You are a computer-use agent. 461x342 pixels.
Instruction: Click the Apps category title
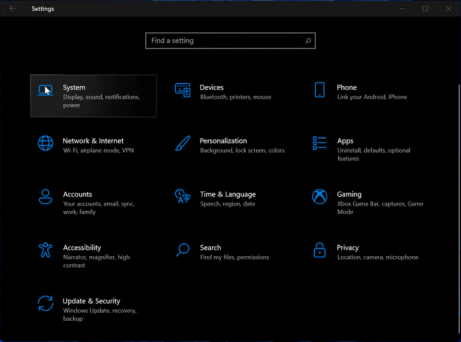[x=345, y=141]
